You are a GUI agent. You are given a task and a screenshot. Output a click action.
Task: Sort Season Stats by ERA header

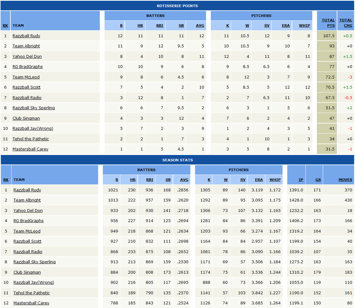tap(259, 180)
